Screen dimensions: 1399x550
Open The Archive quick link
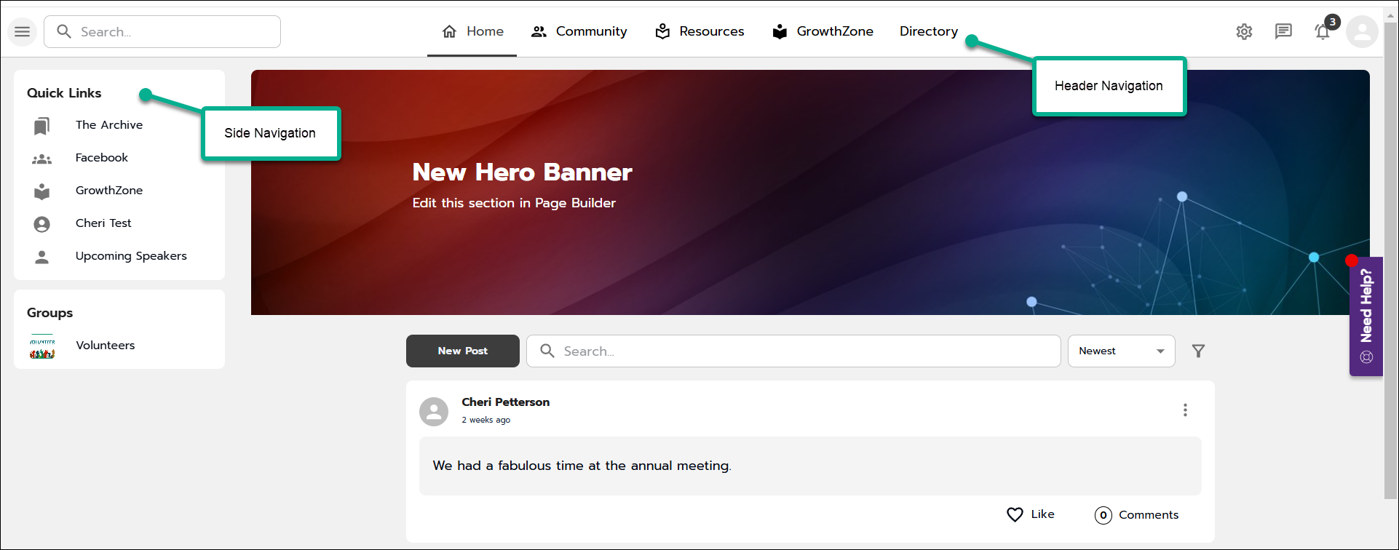coord(108,125)
